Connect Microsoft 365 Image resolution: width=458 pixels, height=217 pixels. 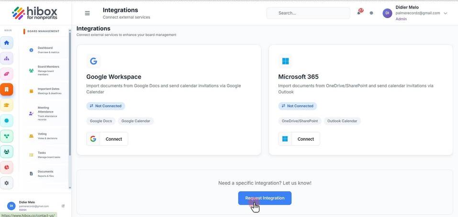[x=299, y=139]
